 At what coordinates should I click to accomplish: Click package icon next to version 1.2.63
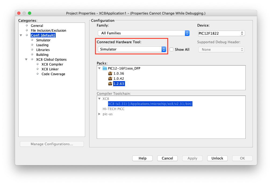(110, 84)
